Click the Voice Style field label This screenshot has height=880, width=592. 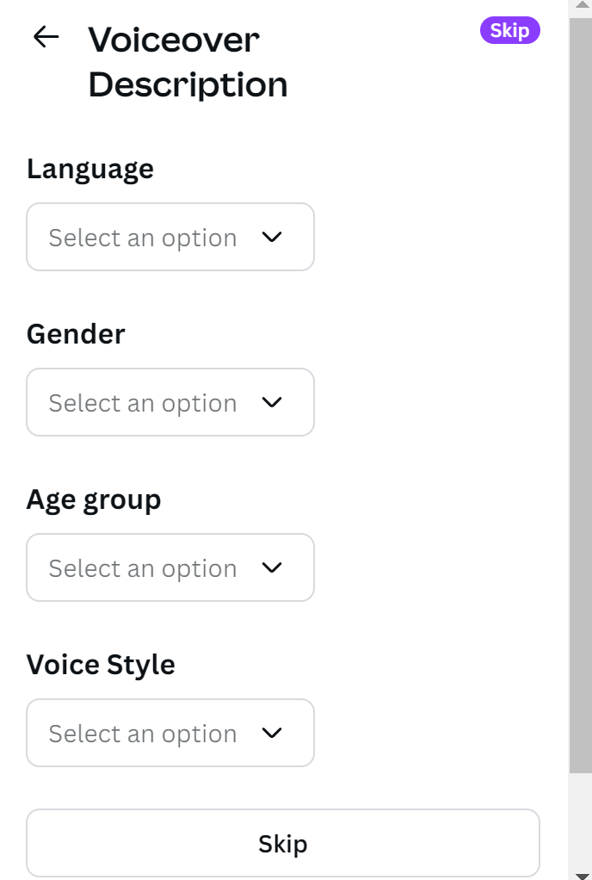[101, 665]
